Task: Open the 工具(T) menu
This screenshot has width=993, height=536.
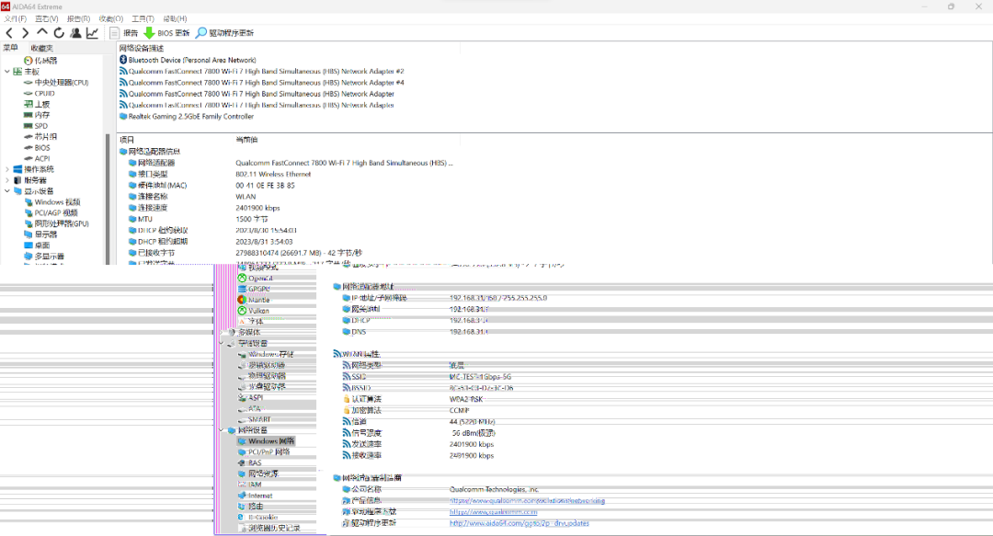Action: (143, 19)
